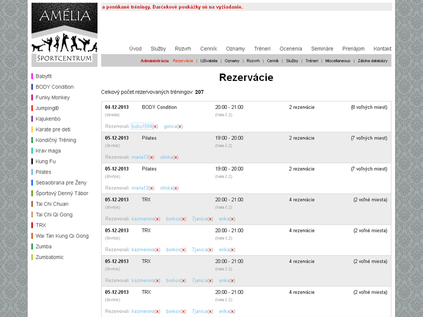Open user gorica profile link
Screen dimensions: 423x317
click(170, 126)
